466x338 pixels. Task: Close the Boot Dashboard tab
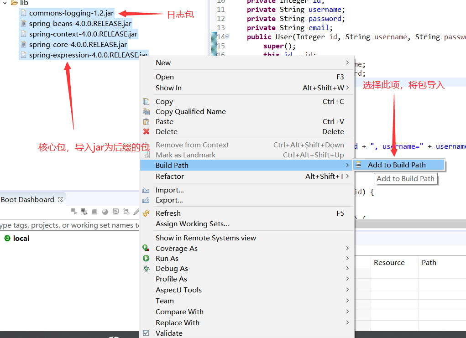[60, 199]
